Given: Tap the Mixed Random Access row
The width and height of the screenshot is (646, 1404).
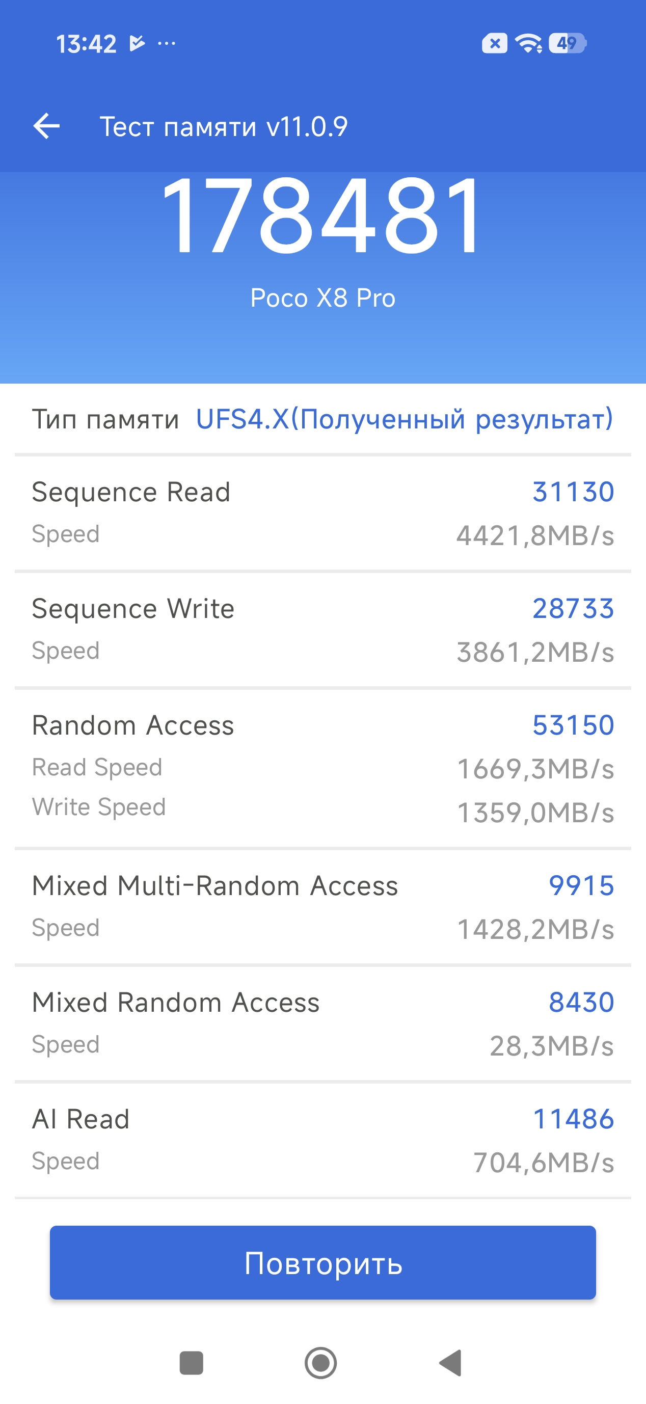Looking at the screenshot, I should pos(322,1023).
